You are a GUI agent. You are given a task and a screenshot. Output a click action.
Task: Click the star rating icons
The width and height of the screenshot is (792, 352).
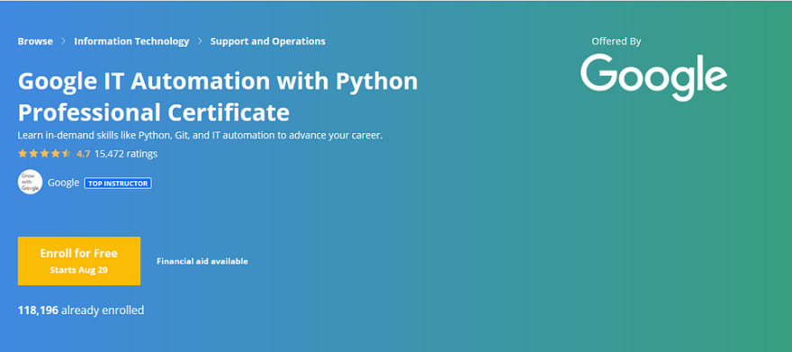click(44, 154)
